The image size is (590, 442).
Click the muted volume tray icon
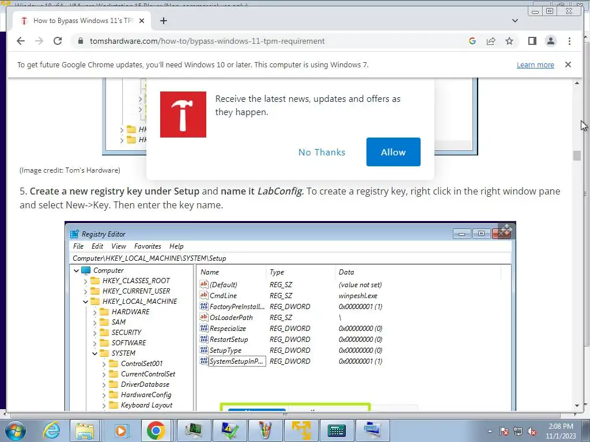[x=532, y=431]
